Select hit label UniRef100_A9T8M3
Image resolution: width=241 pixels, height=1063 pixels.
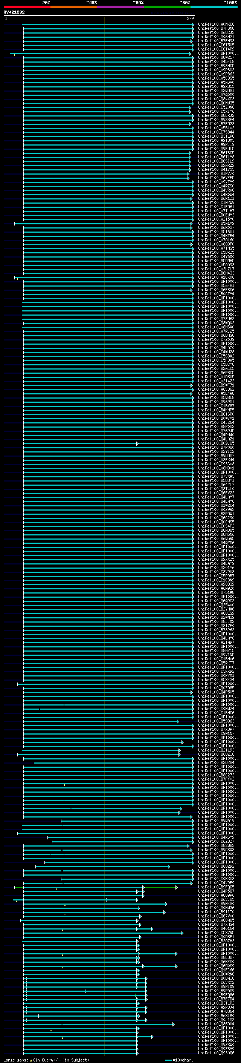pos(216,140)
